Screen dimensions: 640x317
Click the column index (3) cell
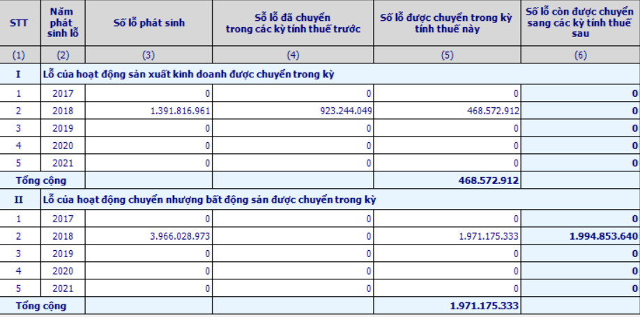148,56
